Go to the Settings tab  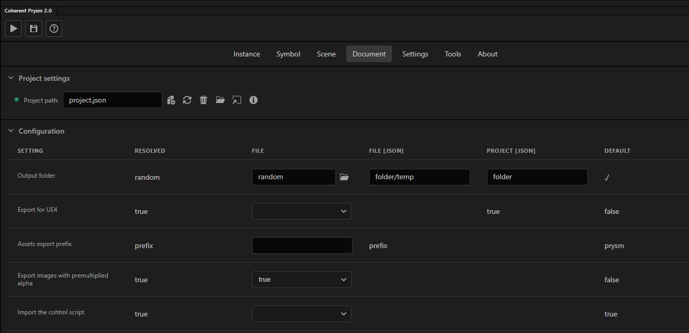tap(415, 54)
